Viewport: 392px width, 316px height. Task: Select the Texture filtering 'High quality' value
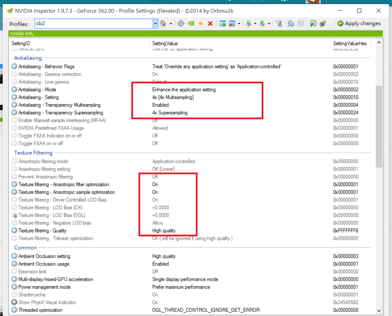pyautogui.click(x=164, y=231)
